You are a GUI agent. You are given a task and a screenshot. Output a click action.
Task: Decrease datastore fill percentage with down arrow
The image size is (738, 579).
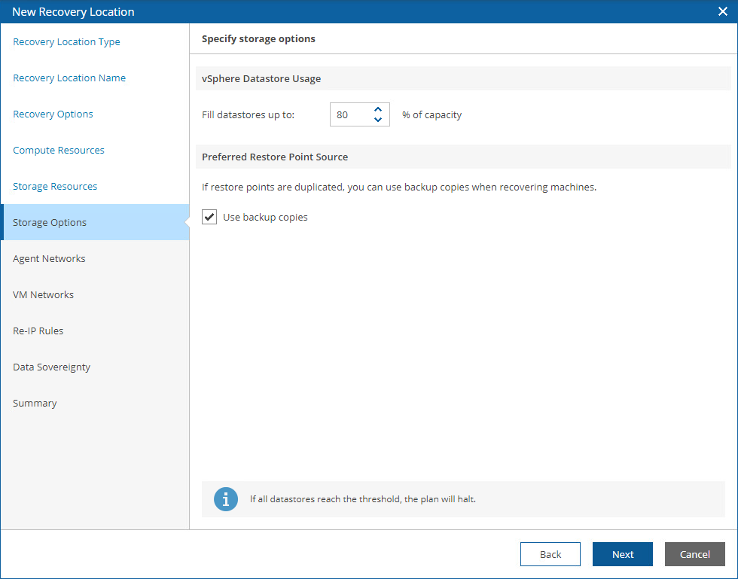click(x=378, y=120)
